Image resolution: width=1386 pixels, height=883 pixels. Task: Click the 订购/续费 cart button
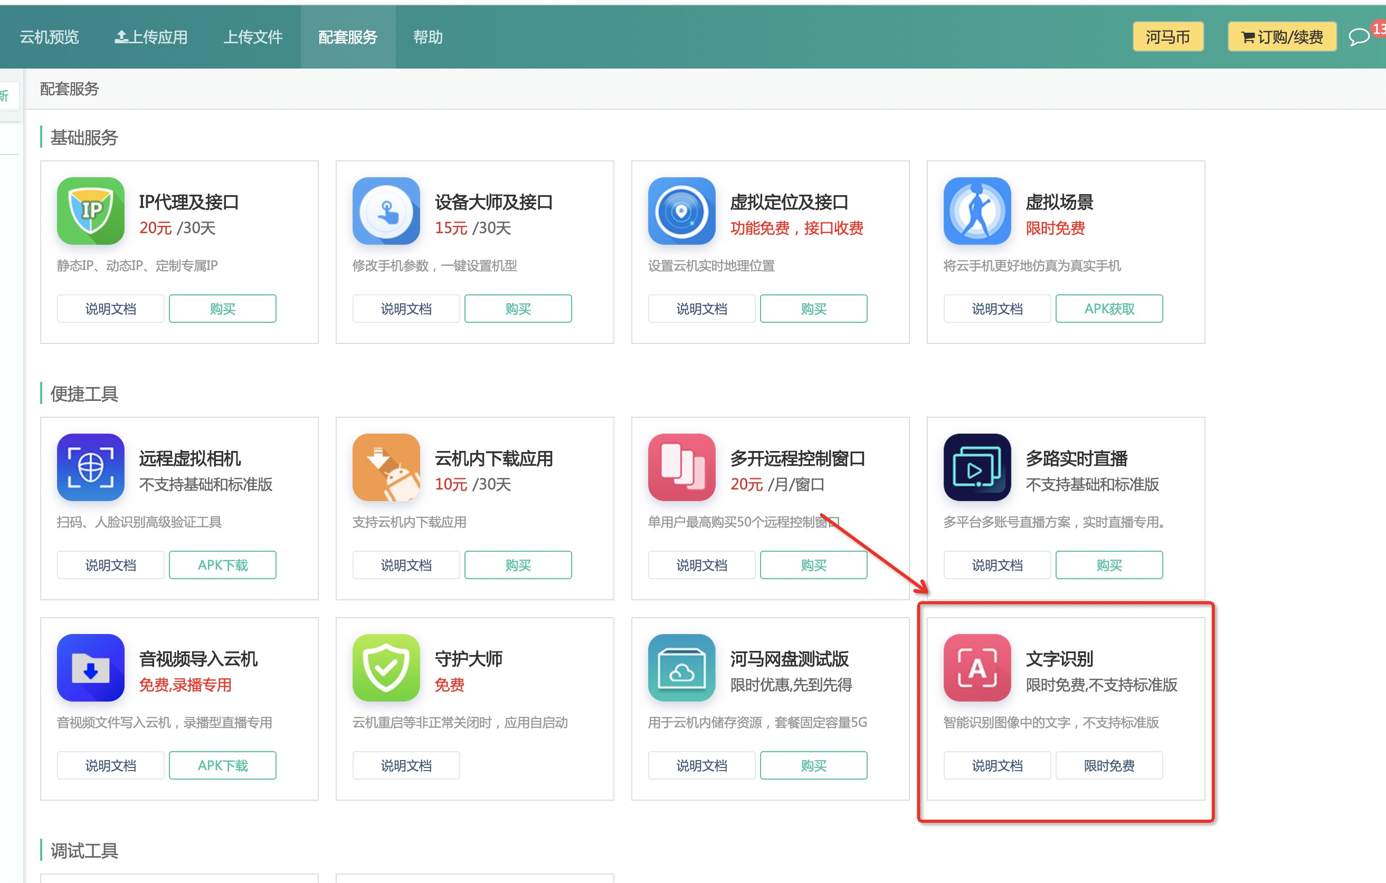pyautogui.click(x=1282, y=36)
